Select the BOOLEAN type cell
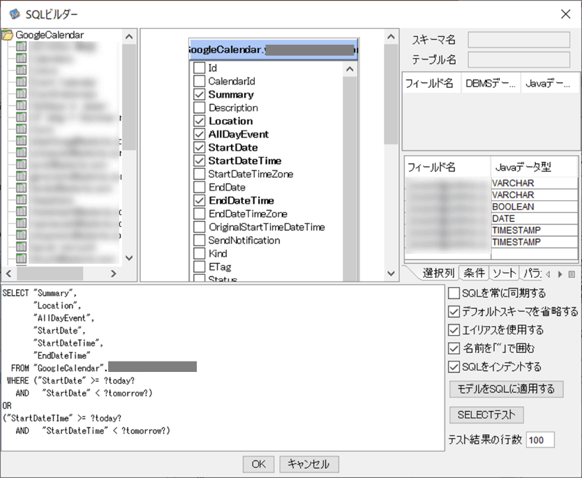This screenshot has height=478, width=582. (x=534, y=207)
